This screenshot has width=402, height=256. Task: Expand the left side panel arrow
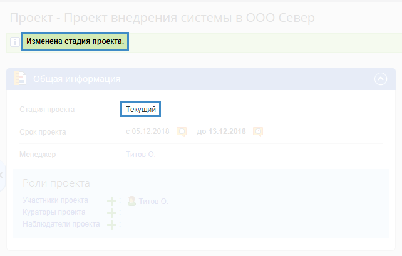2,175
